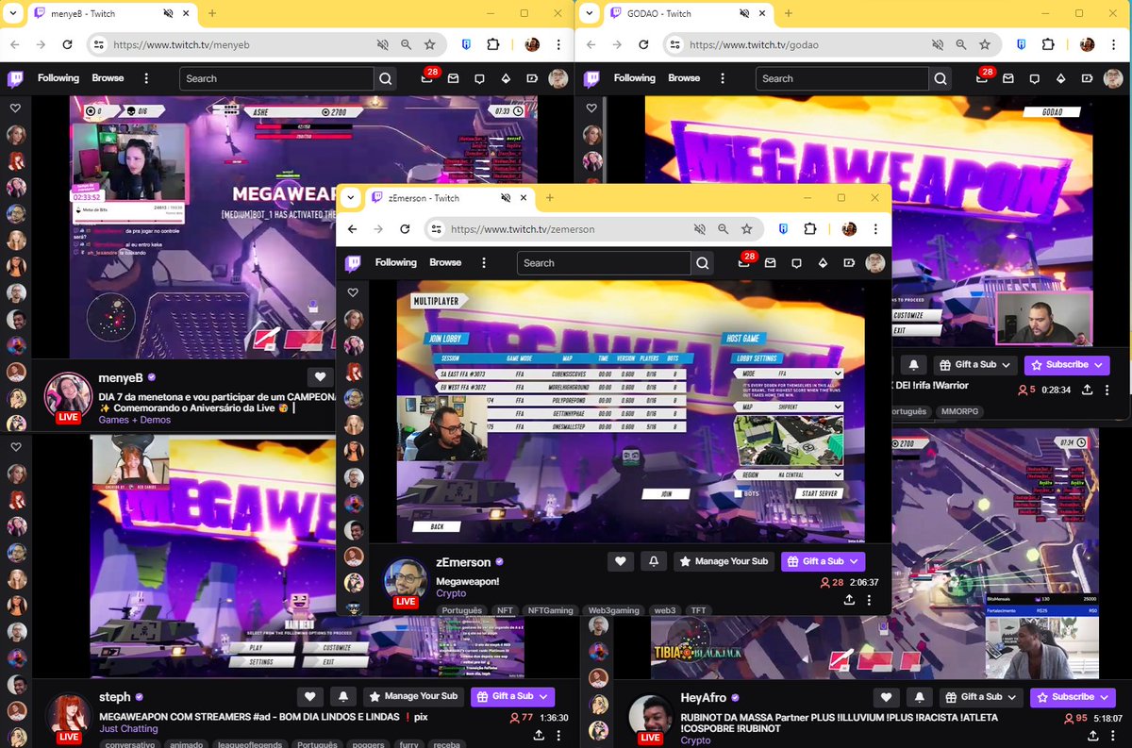Click Just Chatting link under steph
This screenshot has height=748, width=1132.
click(x=128, y=729)
